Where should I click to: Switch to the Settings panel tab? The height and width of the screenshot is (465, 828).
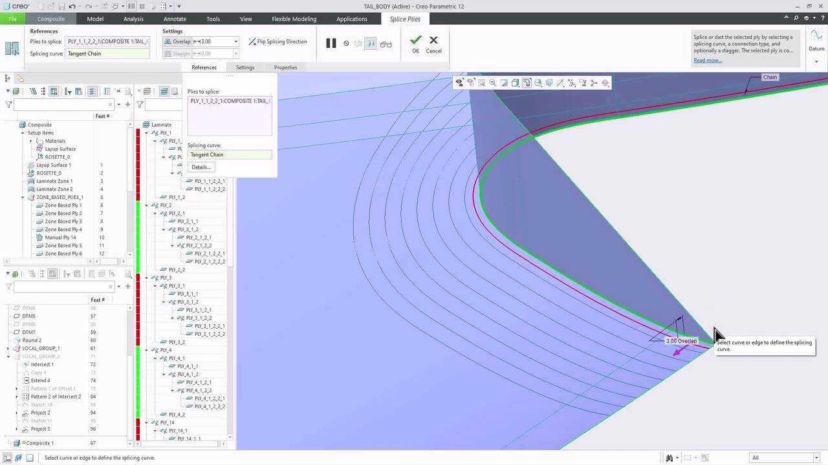click(245, 67)
